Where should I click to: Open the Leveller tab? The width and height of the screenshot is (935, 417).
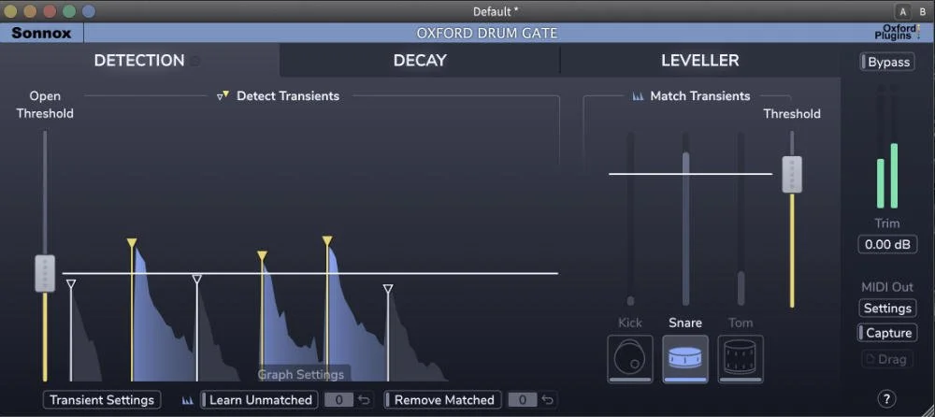point(700,60)
